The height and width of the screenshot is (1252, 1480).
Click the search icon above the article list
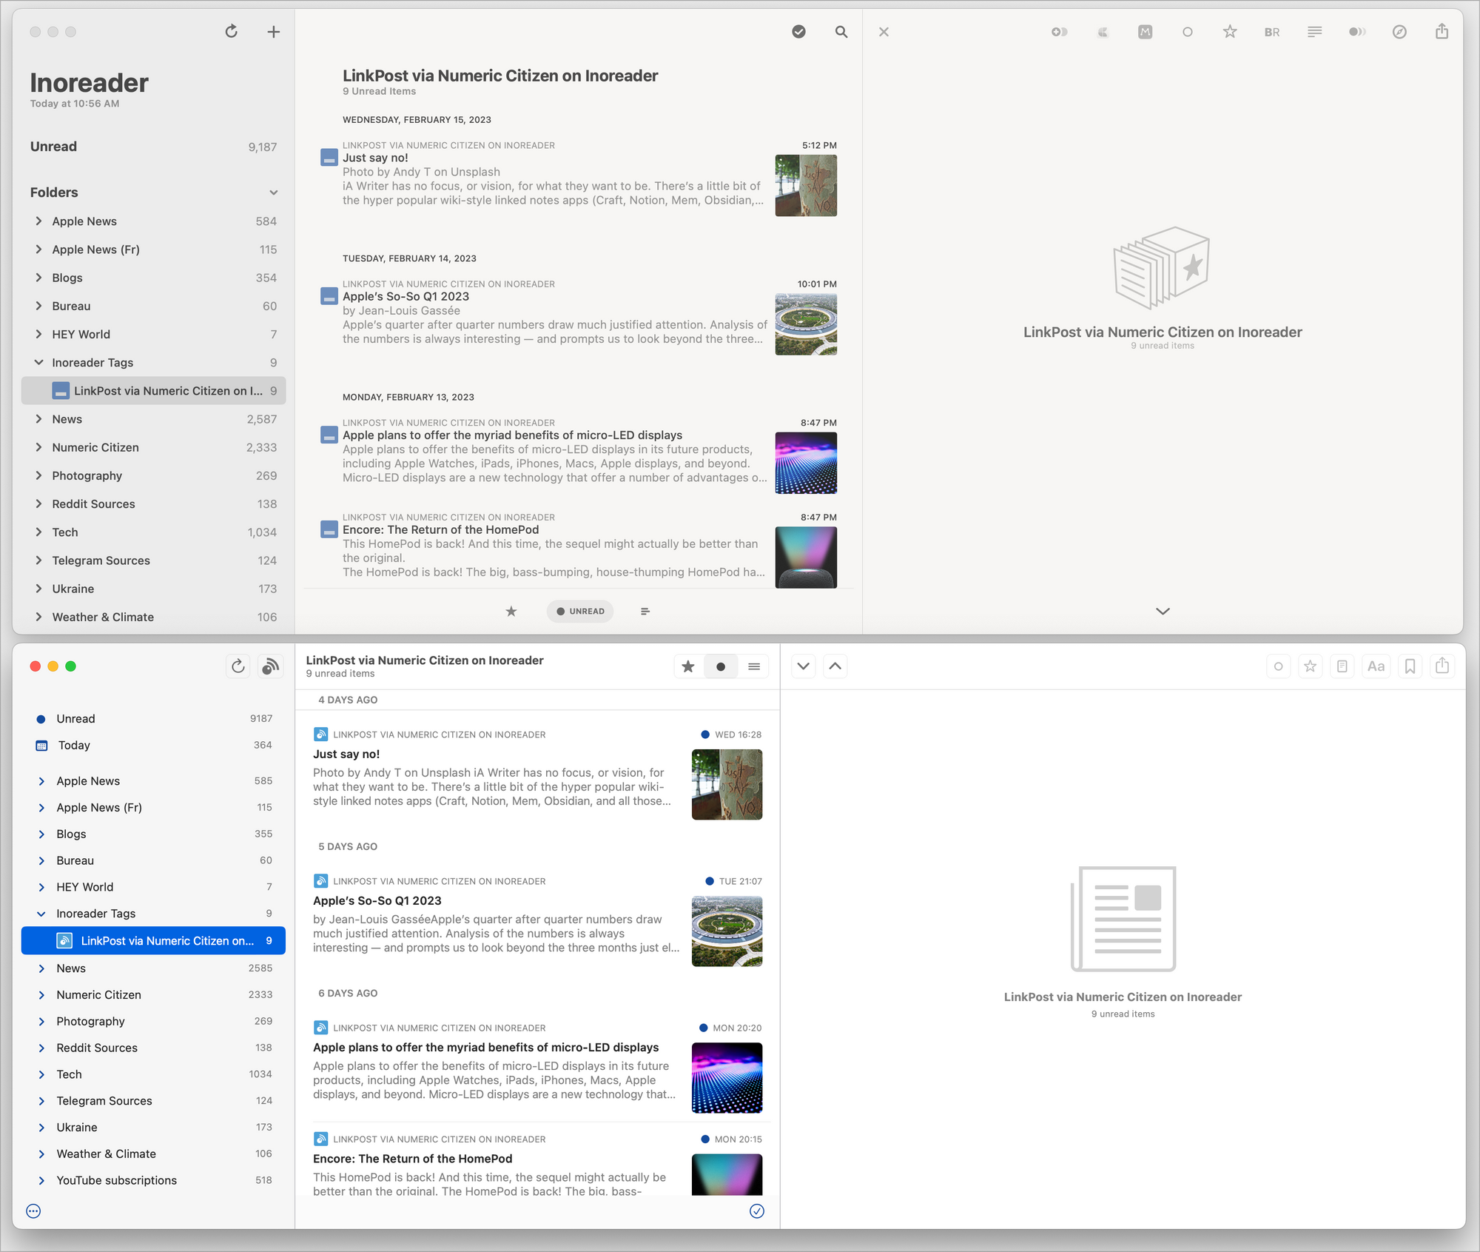[x=841, y=32]
